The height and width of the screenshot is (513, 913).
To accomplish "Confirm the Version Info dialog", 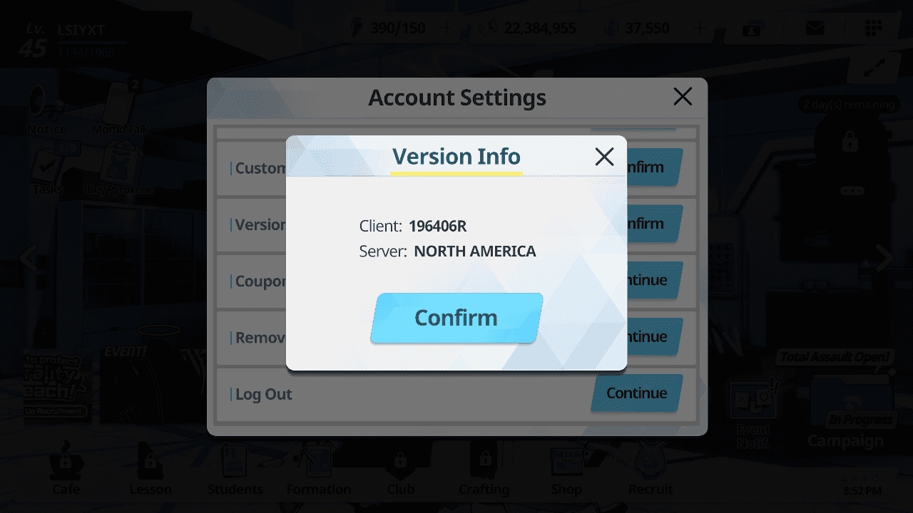I will pos(456,318).
